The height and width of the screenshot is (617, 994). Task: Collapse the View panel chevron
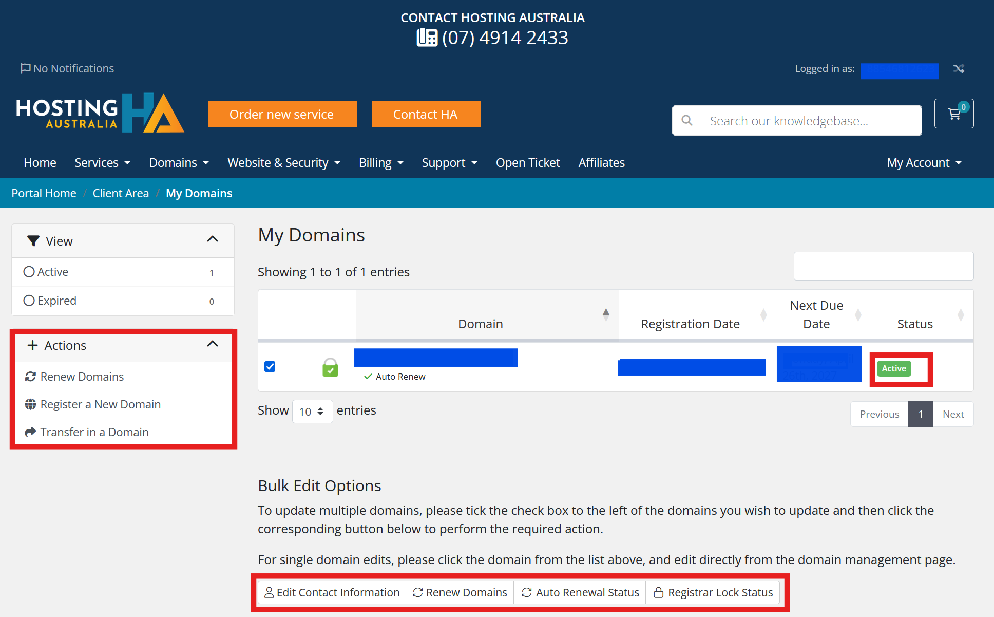click(x=213, y=239)
